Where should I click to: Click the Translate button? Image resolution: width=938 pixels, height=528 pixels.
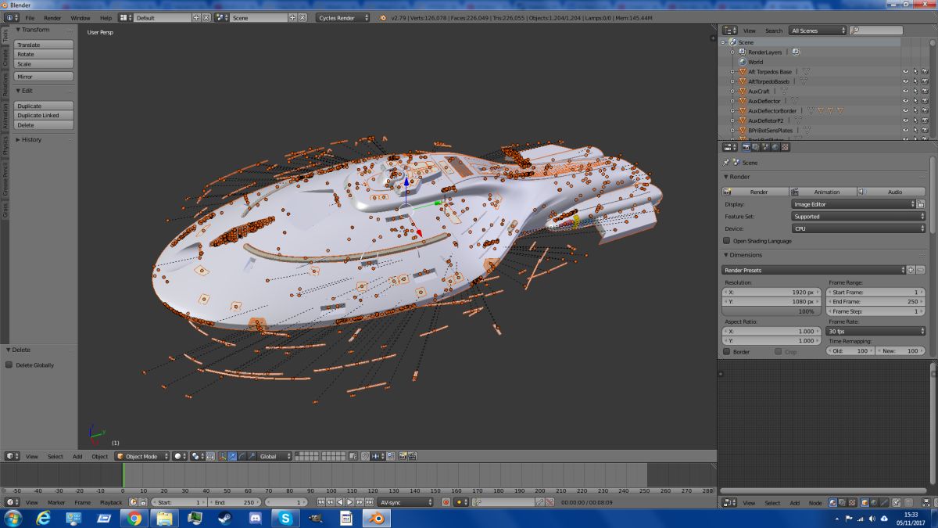click(44, 45)
